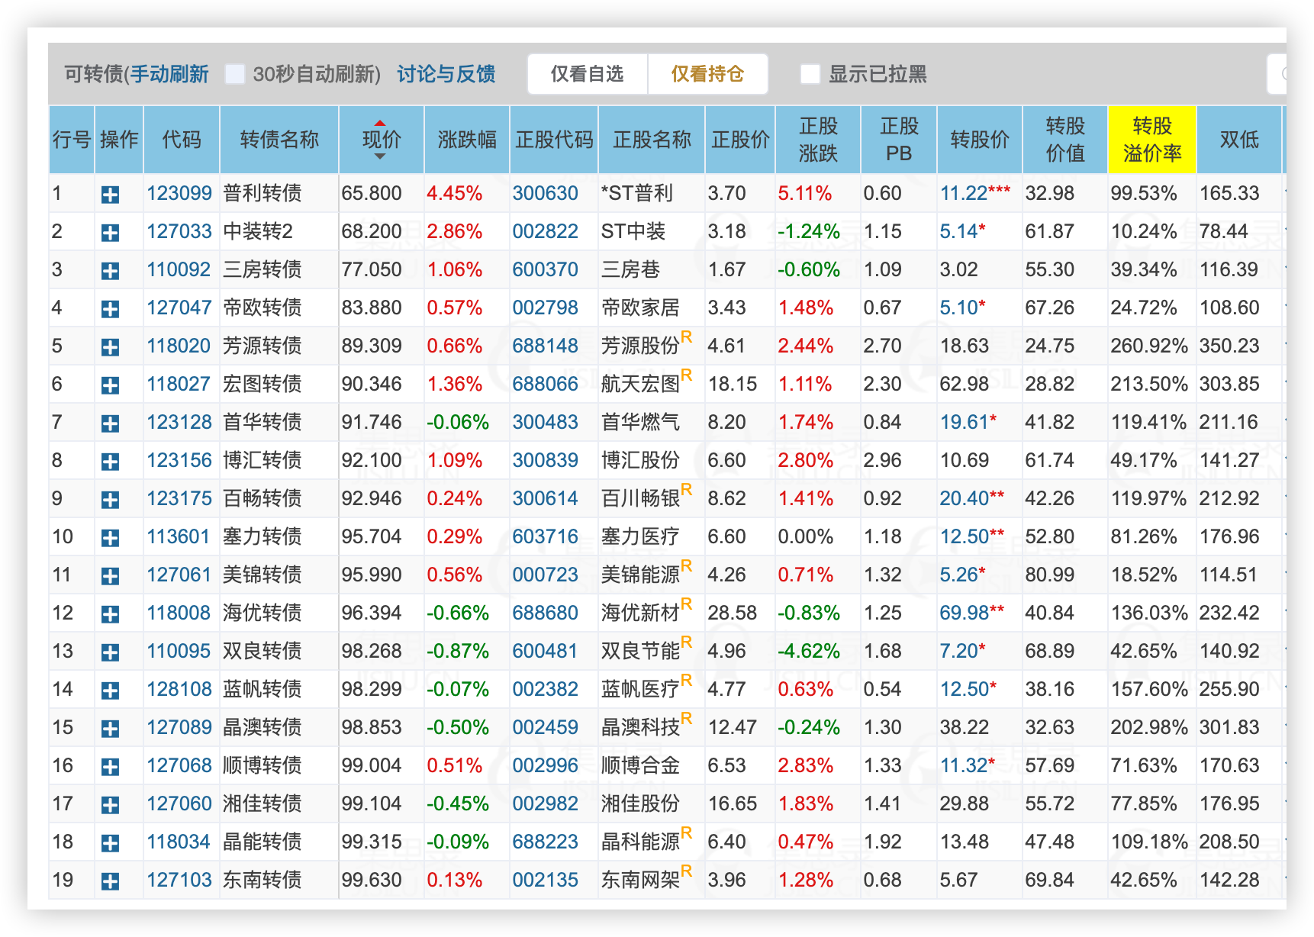The height and width of the screenshot is (937, 1314).
Task: Open stock code 002135 link
Action: click(546, 880)
